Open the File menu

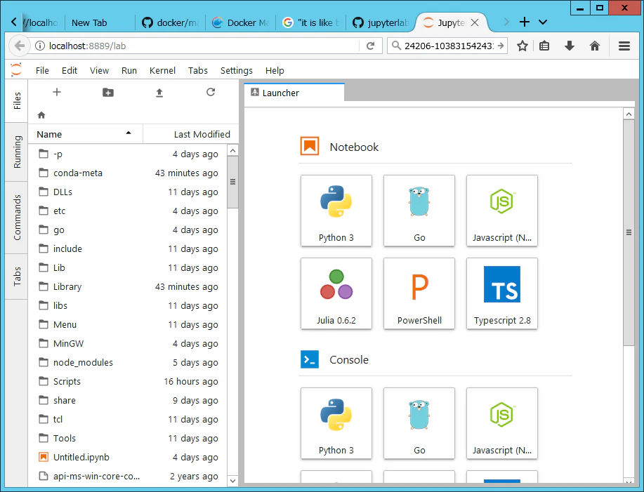[42, 71]
